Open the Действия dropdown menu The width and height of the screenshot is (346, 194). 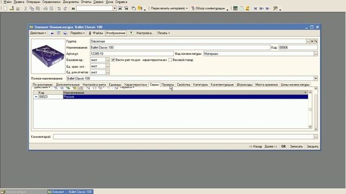click(38, 33)
